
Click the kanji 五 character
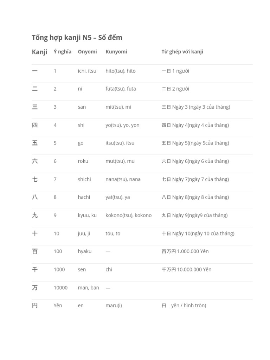click(x=35, y=143)
